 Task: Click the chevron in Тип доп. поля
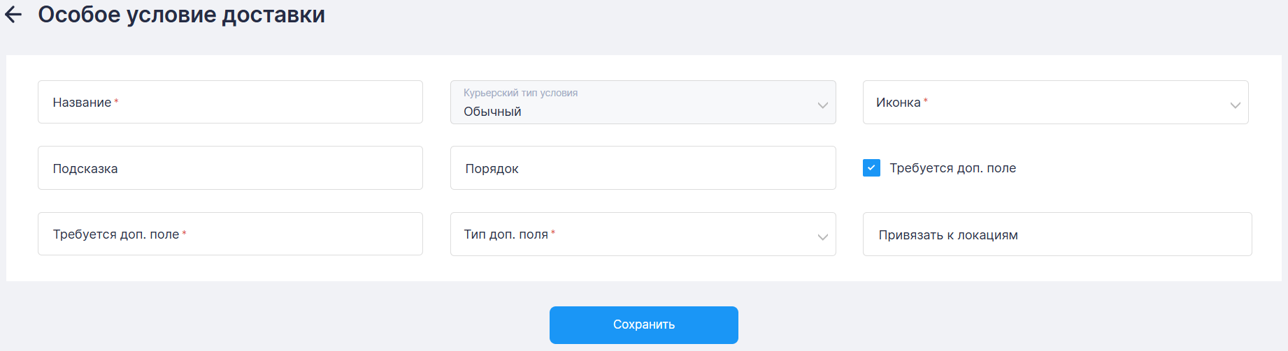point(822,237)
